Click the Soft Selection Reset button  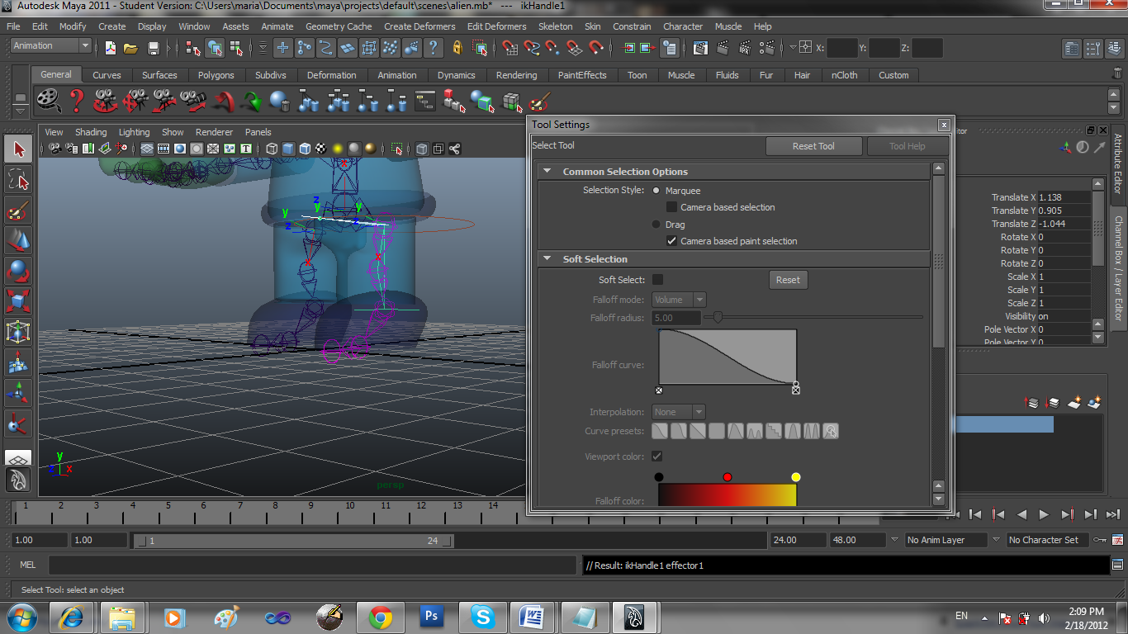(788, 280)
